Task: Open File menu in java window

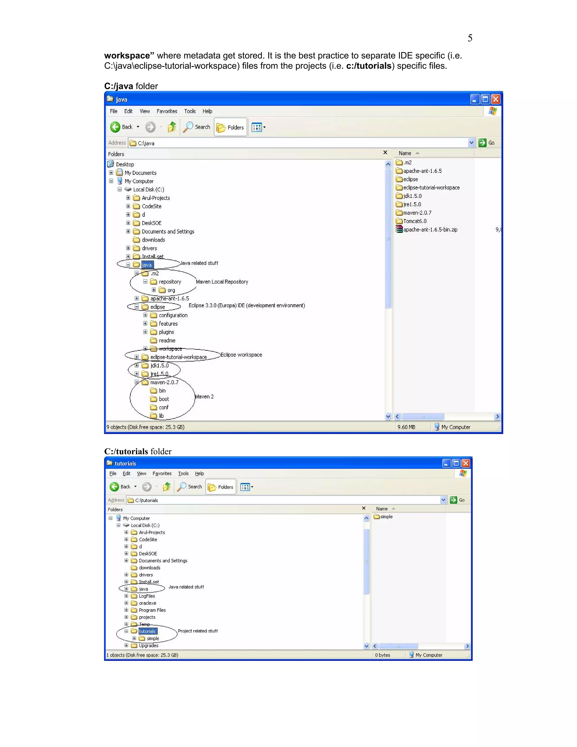Action: click(114, 111)
